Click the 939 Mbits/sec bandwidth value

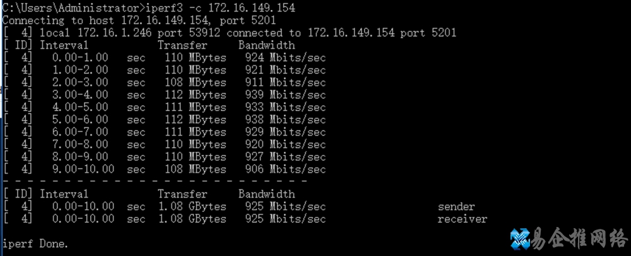(285, 95)
